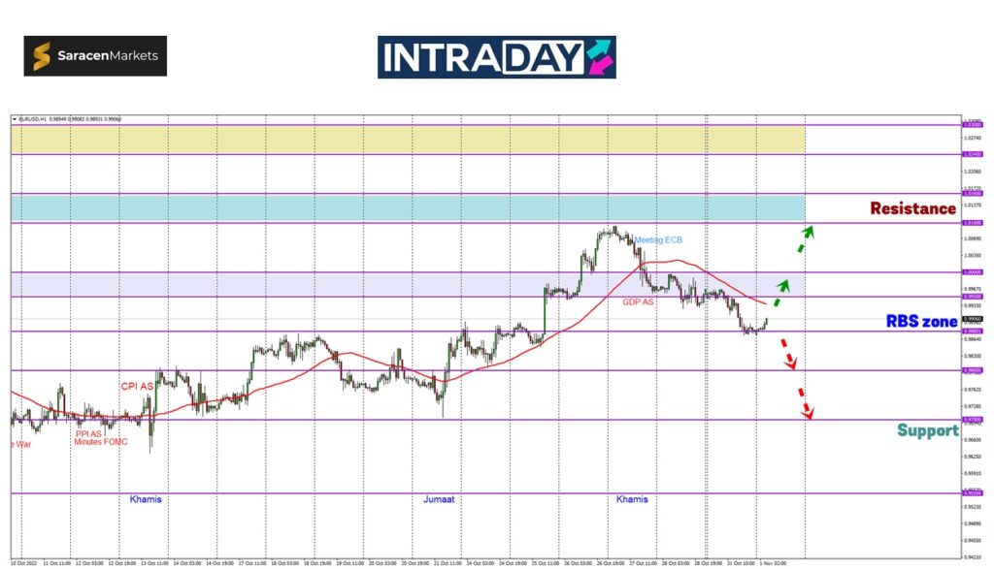Click the Meeting ECB event label
The width and height of the screenshot is (994, 569).
click(659, 239)
